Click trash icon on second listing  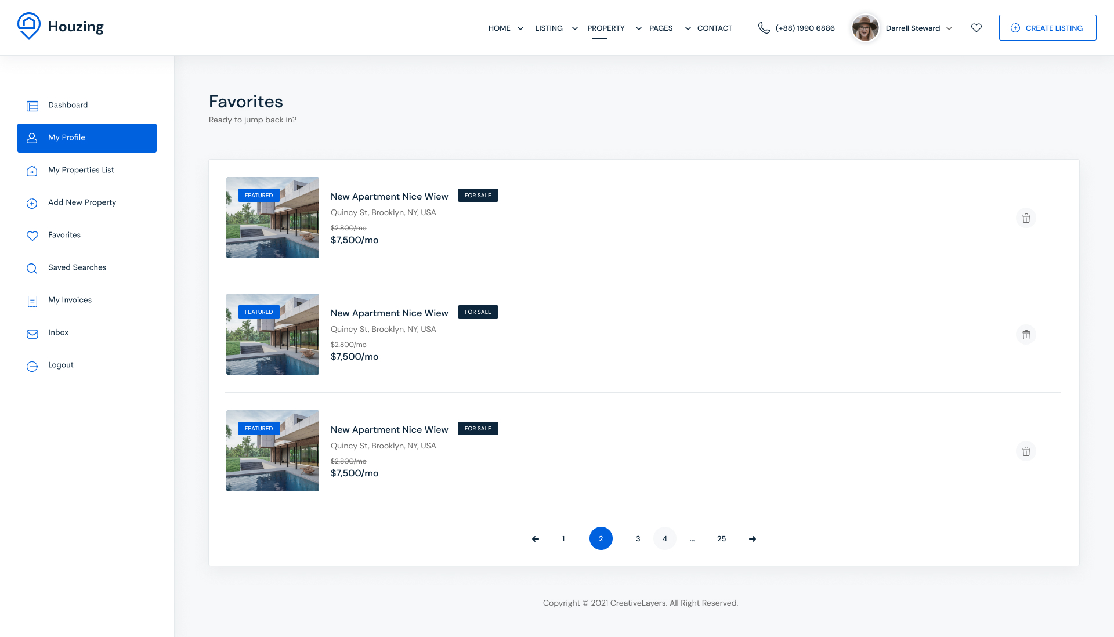pos(1026,335)
